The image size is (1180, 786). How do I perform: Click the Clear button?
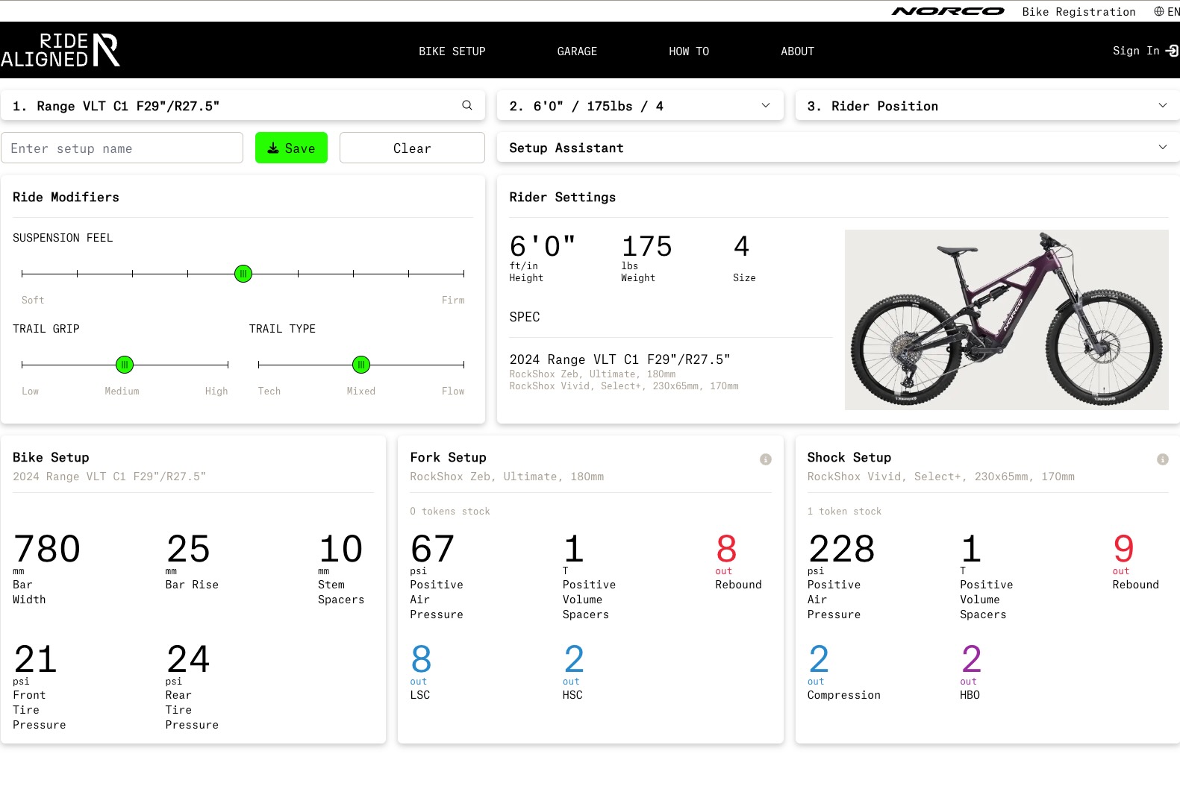(412, 148)
